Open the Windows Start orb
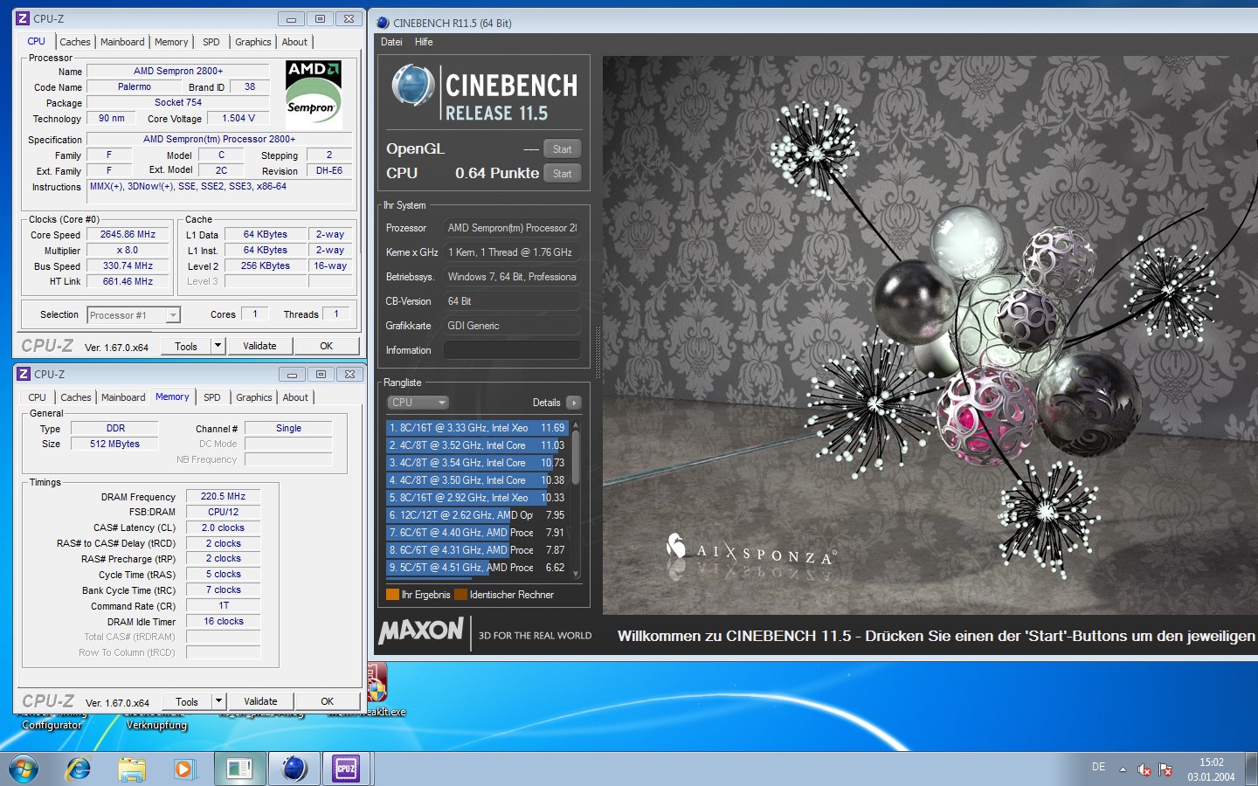This screenshot has height=786, width=1258. [24, 769]
